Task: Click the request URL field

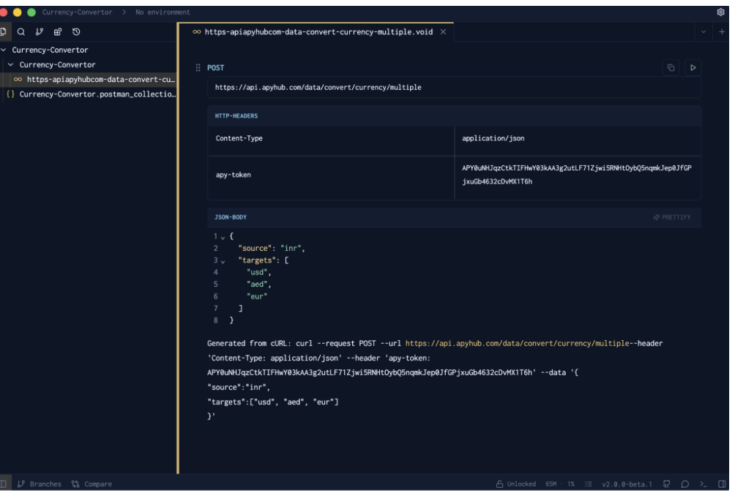Action: tap(454, 88)
